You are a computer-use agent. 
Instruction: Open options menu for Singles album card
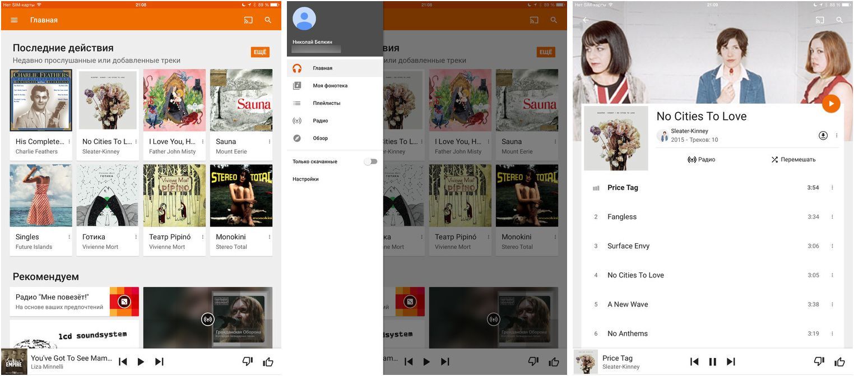[69, 237]
